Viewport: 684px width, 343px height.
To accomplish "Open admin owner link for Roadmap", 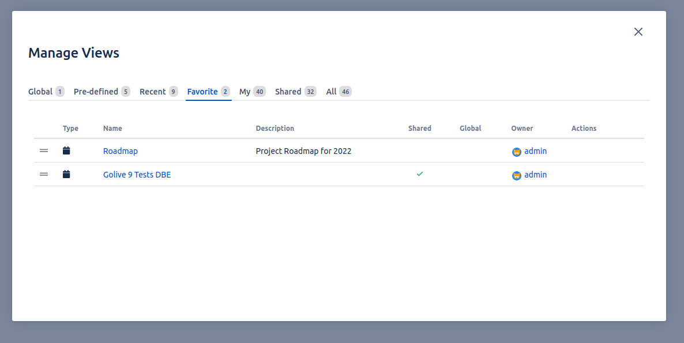I will tap(535, 151).
